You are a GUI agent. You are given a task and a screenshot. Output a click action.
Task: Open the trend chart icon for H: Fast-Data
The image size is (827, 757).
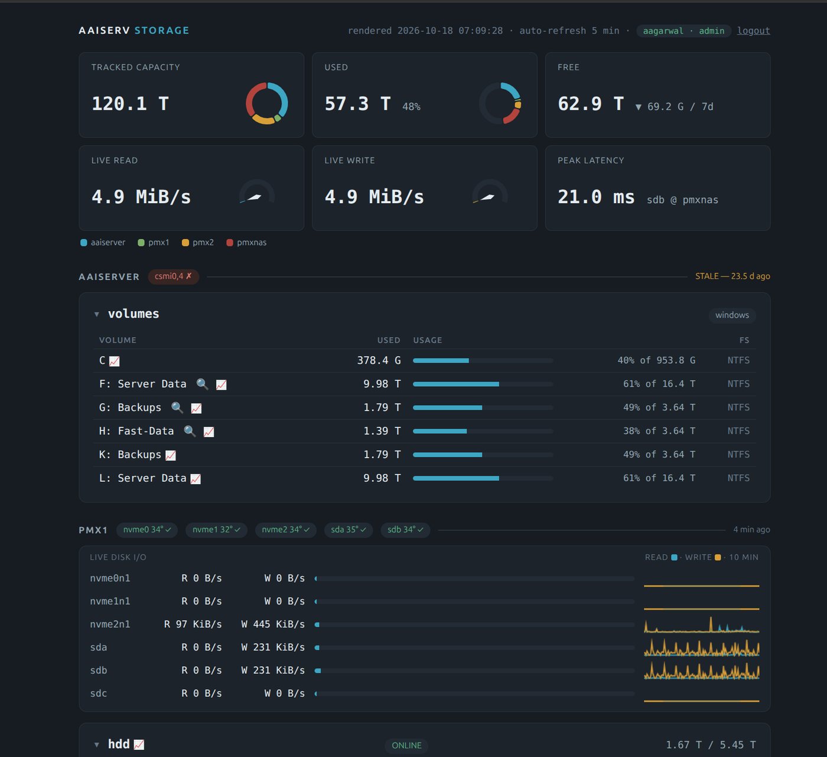click(209, 432)
